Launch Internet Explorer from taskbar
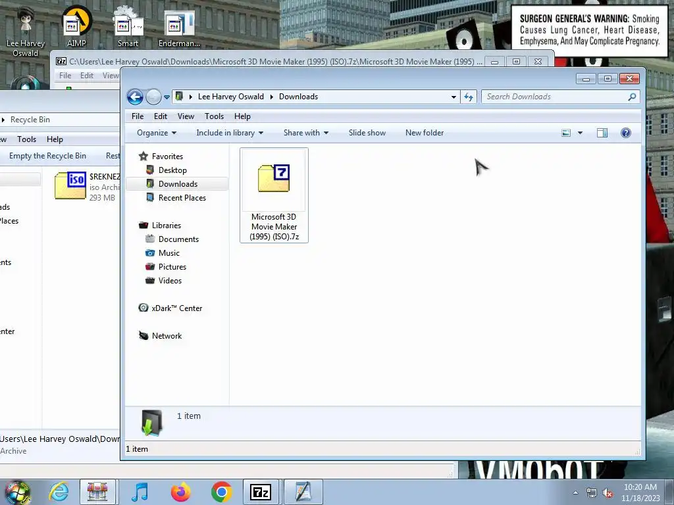The width and height of the screenshot is (674, 505). pos(59,492)
